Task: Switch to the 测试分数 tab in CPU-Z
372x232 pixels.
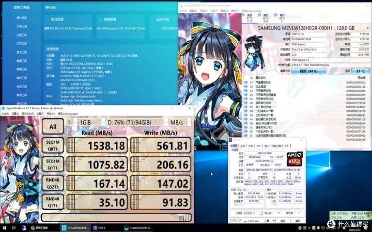Action: coord(277,146)
